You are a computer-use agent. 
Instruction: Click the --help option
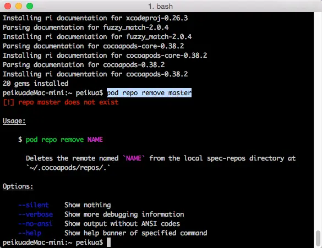click(30, 233)
